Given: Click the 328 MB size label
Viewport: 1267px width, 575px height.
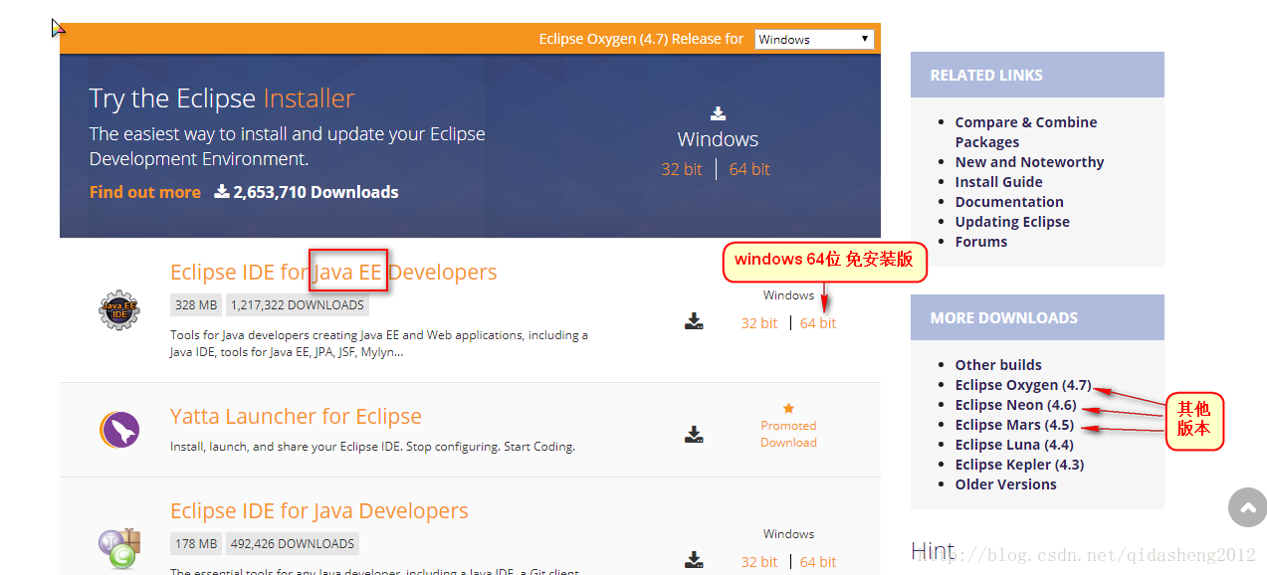Looking at the screenshot, I should point(196,305).
